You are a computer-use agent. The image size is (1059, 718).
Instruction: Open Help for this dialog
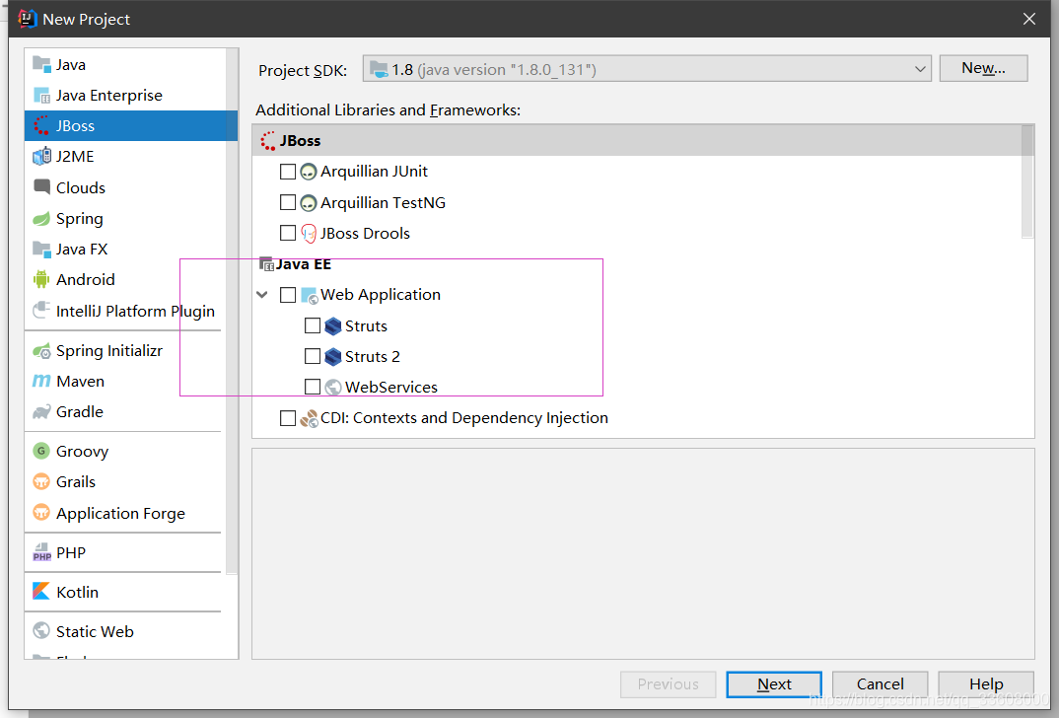pos(986,684)
